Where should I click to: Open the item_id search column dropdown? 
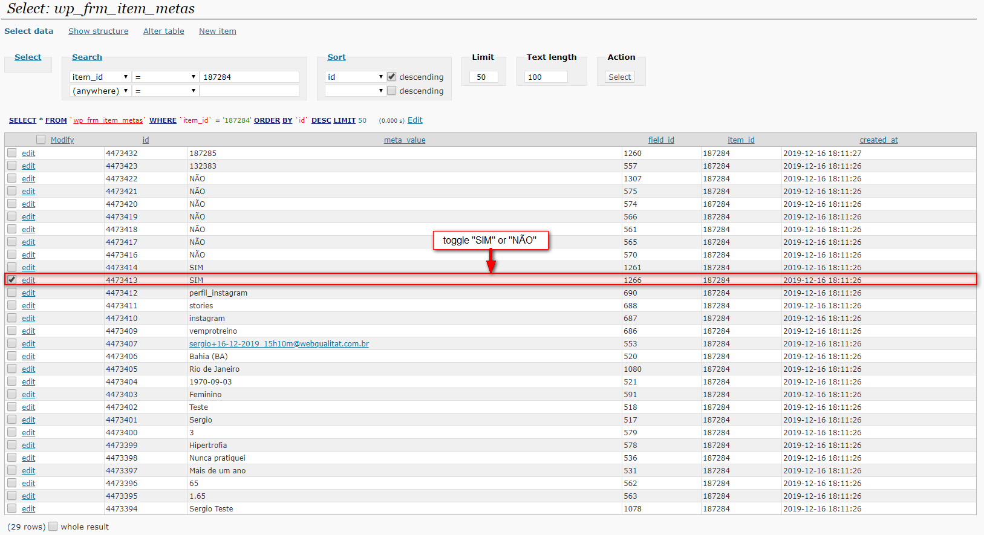(x=100, y=77)
